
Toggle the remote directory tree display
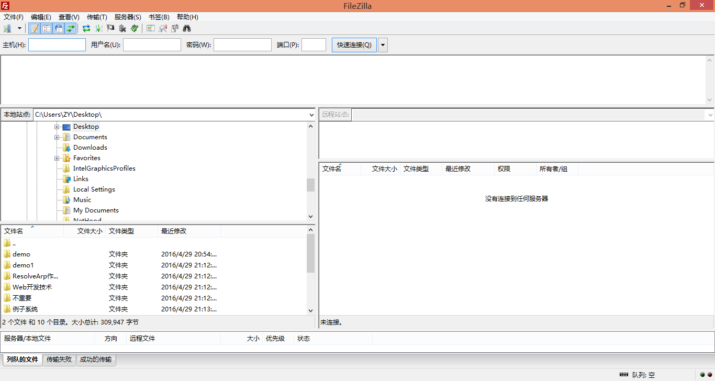coord(59,28)
